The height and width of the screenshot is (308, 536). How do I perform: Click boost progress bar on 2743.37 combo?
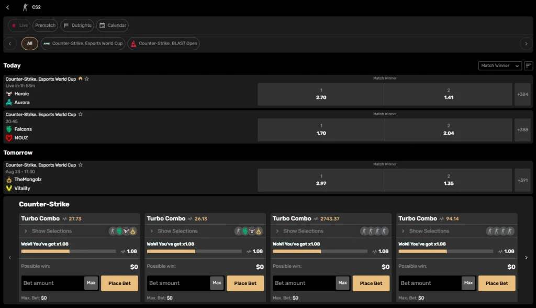pyautogui.click(x=320, y=251)
